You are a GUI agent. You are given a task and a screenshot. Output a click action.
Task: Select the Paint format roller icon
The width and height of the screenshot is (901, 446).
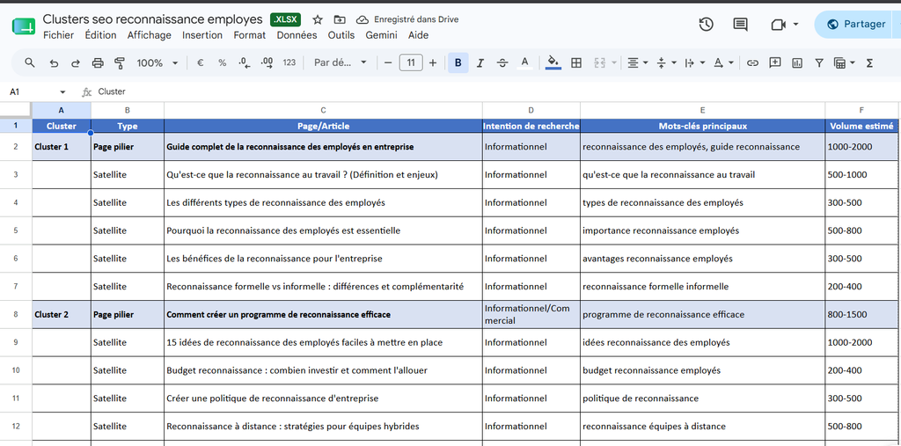pyautogui.click(x=120, y=62)
